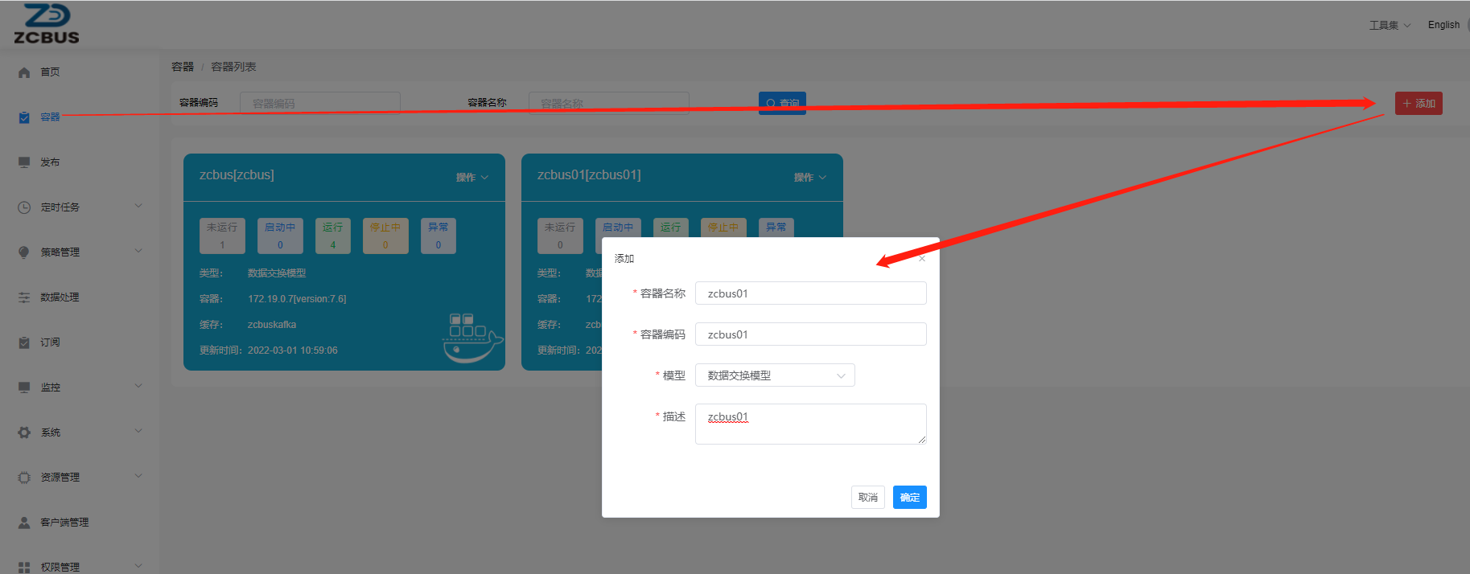The image size is (1470, 574).
Task: Click the client management user icon
Action: click(x=24, y=523)
